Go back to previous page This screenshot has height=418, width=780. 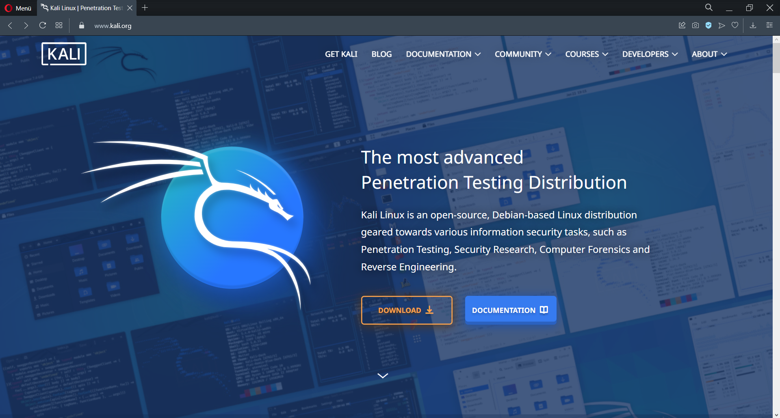[10, 26]
